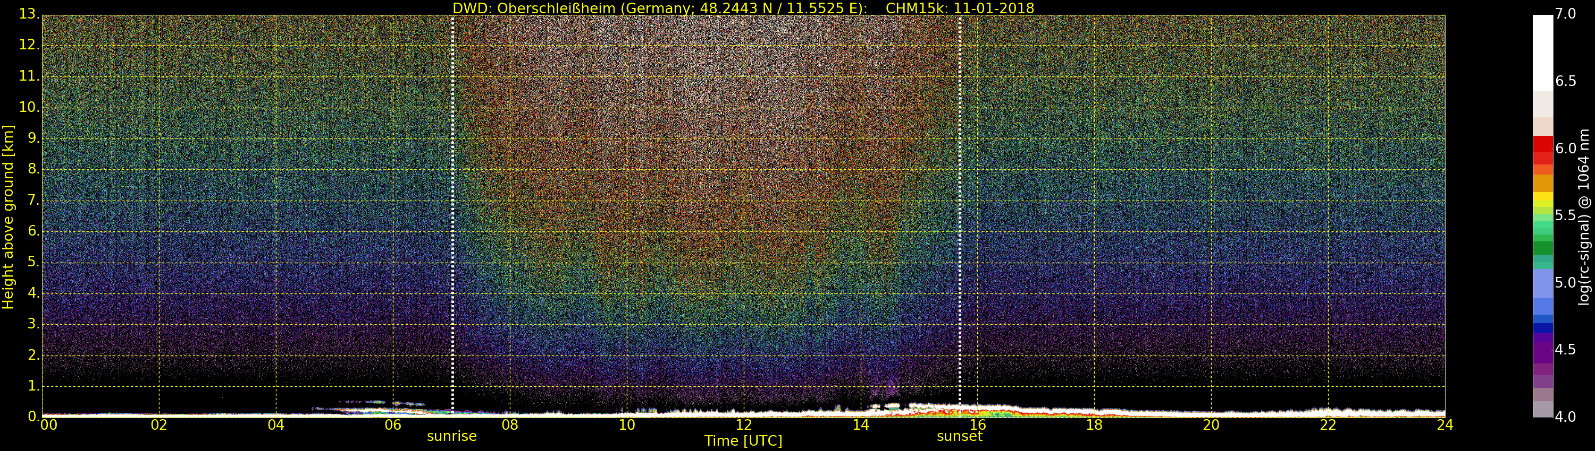
Task: Click the sunrise label below the time axis
Action: click(452, 436)
